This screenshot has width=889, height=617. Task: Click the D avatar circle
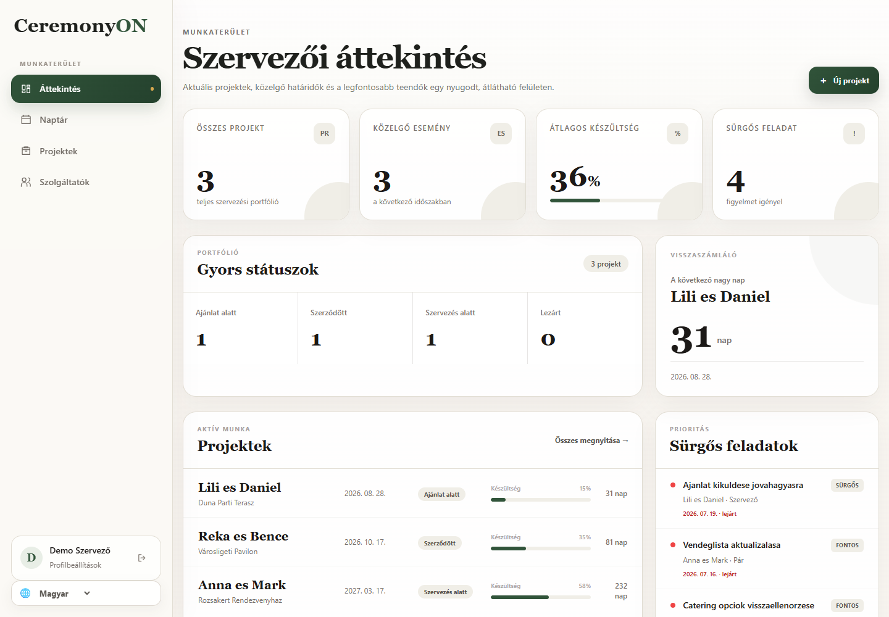pyautogui.click(x=31, y=558)
